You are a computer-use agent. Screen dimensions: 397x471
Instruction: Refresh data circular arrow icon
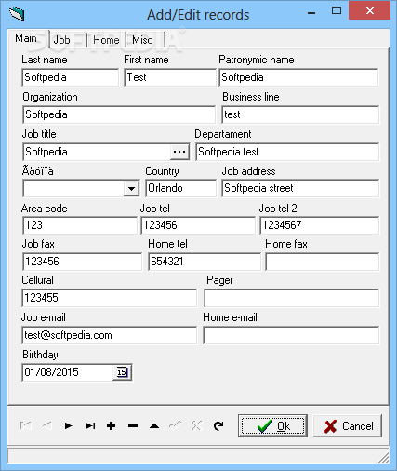click(x=218, y=425)
